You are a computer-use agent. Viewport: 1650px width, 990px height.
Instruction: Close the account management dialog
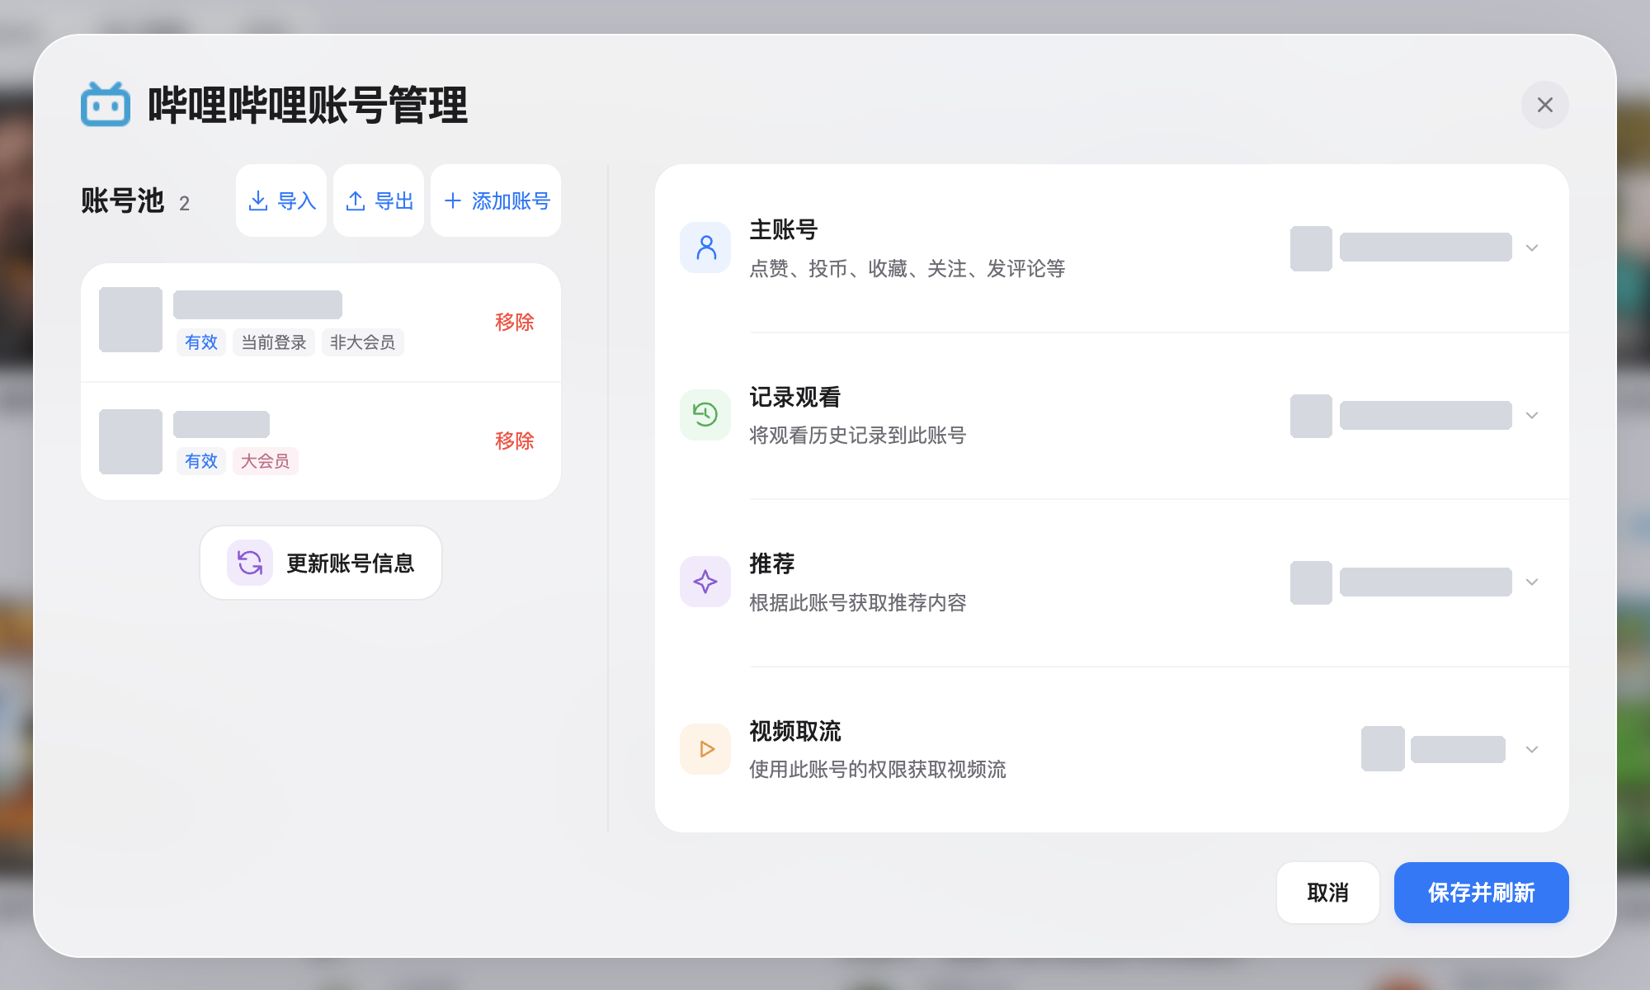pos(1544,105)
